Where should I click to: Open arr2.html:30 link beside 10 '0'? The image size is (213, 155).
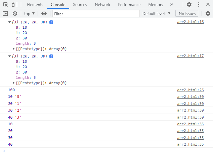190,97
